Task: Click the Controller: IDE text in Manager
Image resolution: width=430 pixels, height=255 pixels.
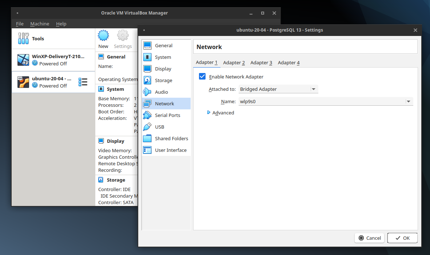Action: click(x=114, y=190)
